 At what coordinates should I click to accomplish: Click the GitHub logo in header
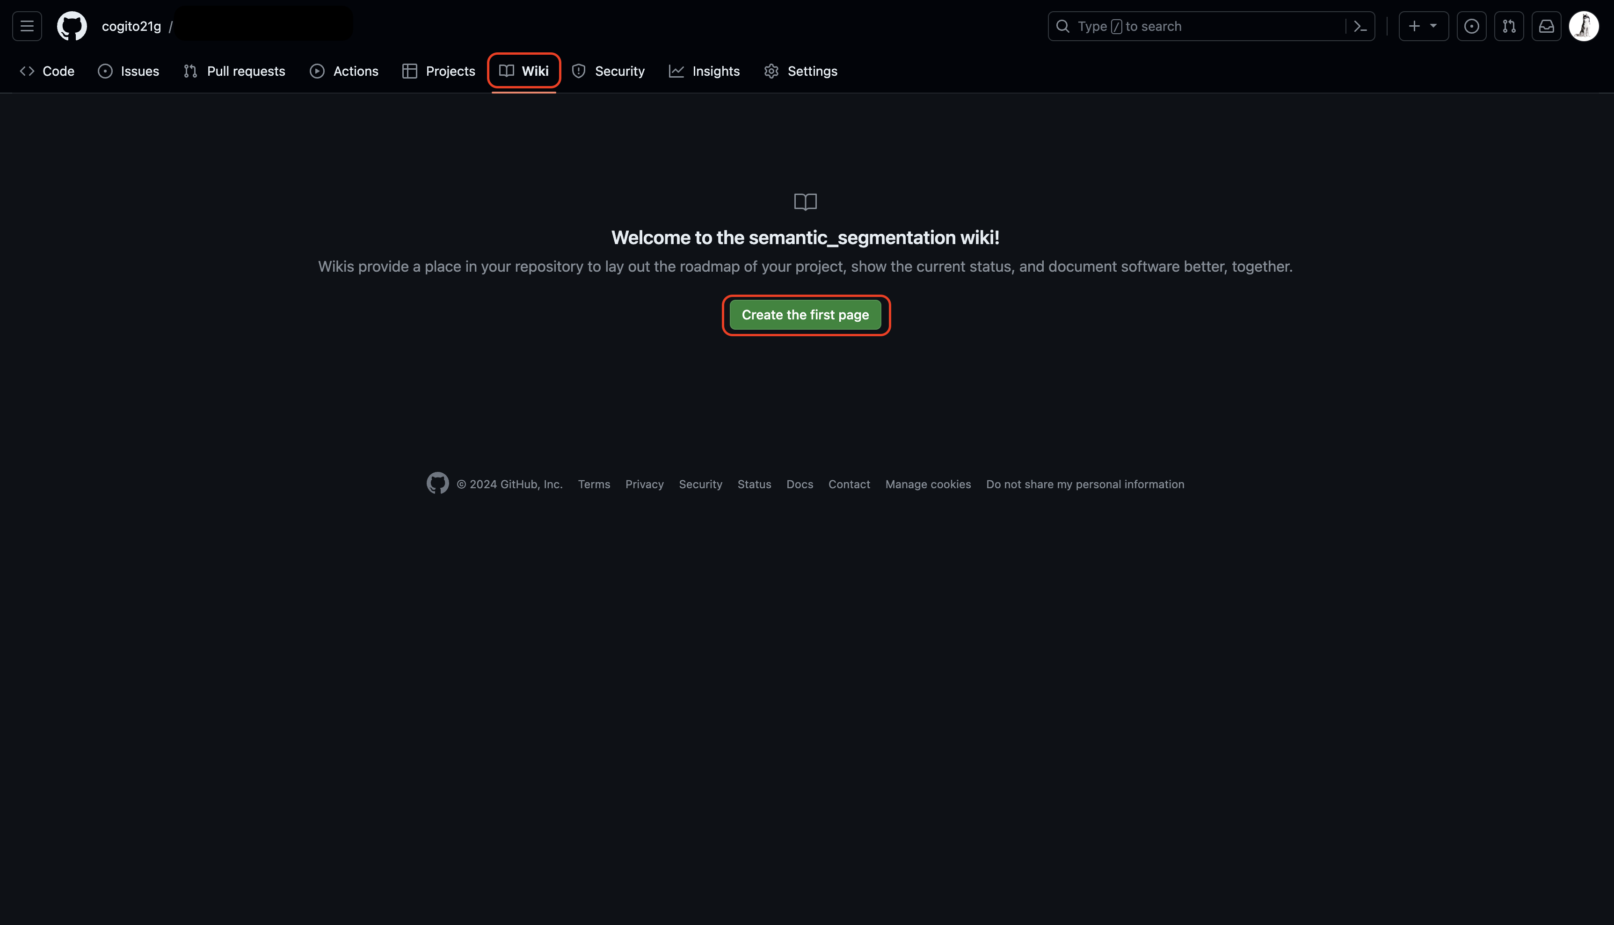click(x=72, y=26)
